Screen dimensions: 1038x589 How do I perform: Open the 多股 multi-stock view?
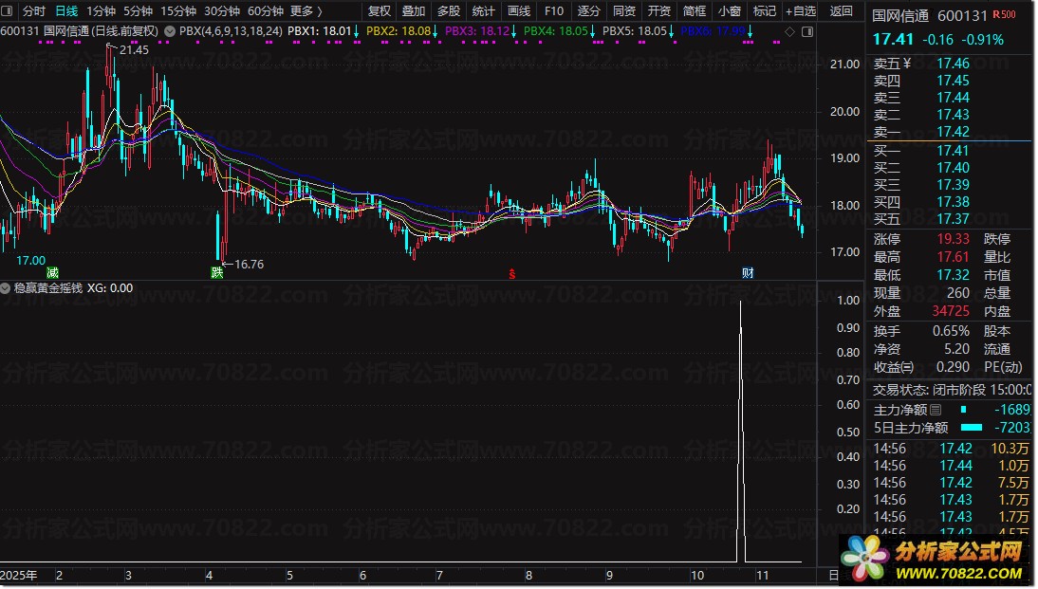[449, 11]
